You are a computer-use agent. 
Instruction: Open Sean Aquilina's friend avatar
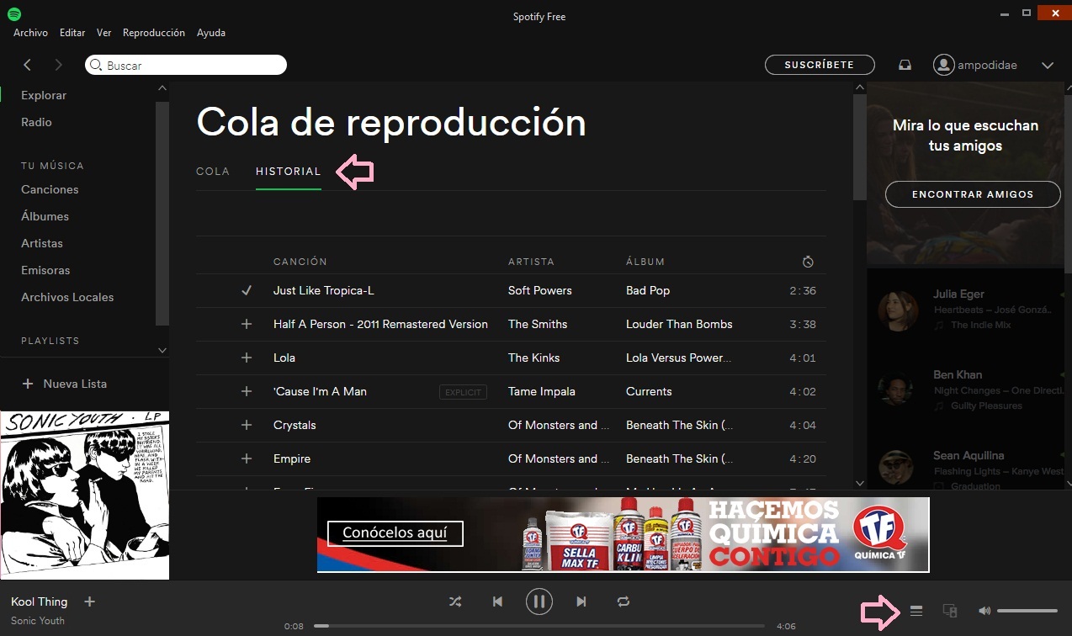point(897,469)
